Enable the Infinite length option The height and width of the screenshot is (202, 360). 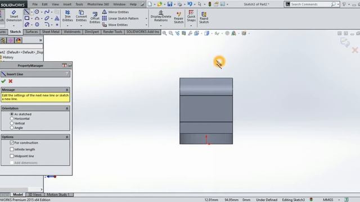(x=12, y=149)
